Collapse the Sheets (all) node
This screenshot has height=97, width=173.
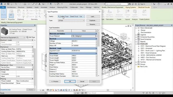(x=136, y=44)
